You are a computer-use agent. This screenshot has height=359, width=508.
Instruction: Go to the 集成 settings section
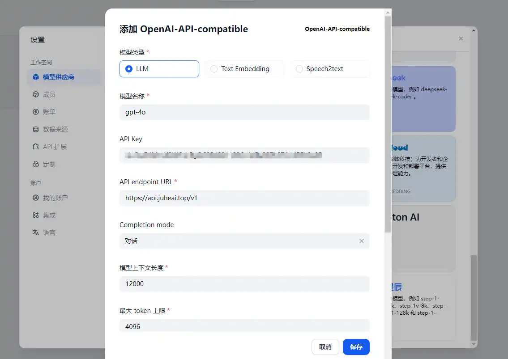pos(48,215)
